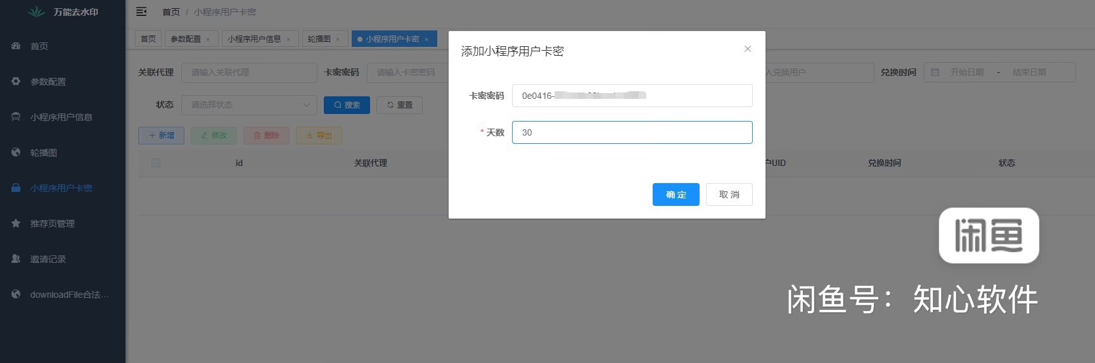
Task: Close the 轮播图 tab
Action: pyautogui.click(x=338, y=39)
